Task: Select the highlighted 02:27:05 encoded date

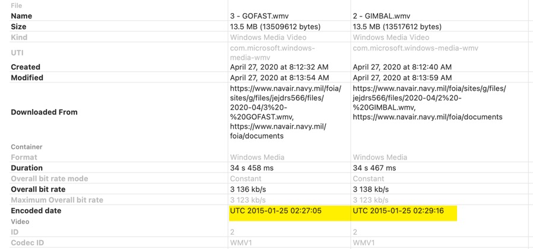Action: click(x=275, y=211)
